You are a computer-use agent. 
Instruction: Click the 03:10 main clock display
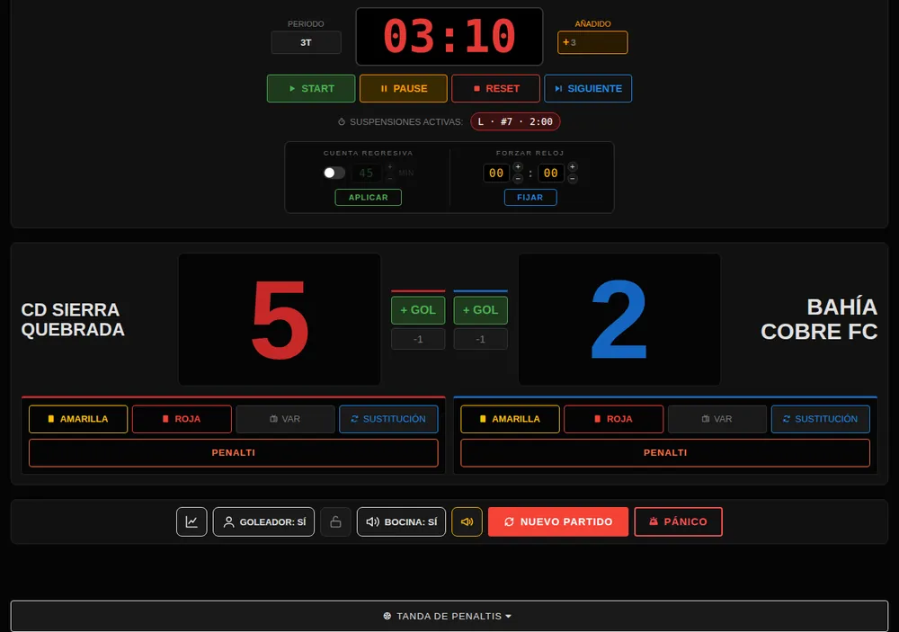(449, 37)
